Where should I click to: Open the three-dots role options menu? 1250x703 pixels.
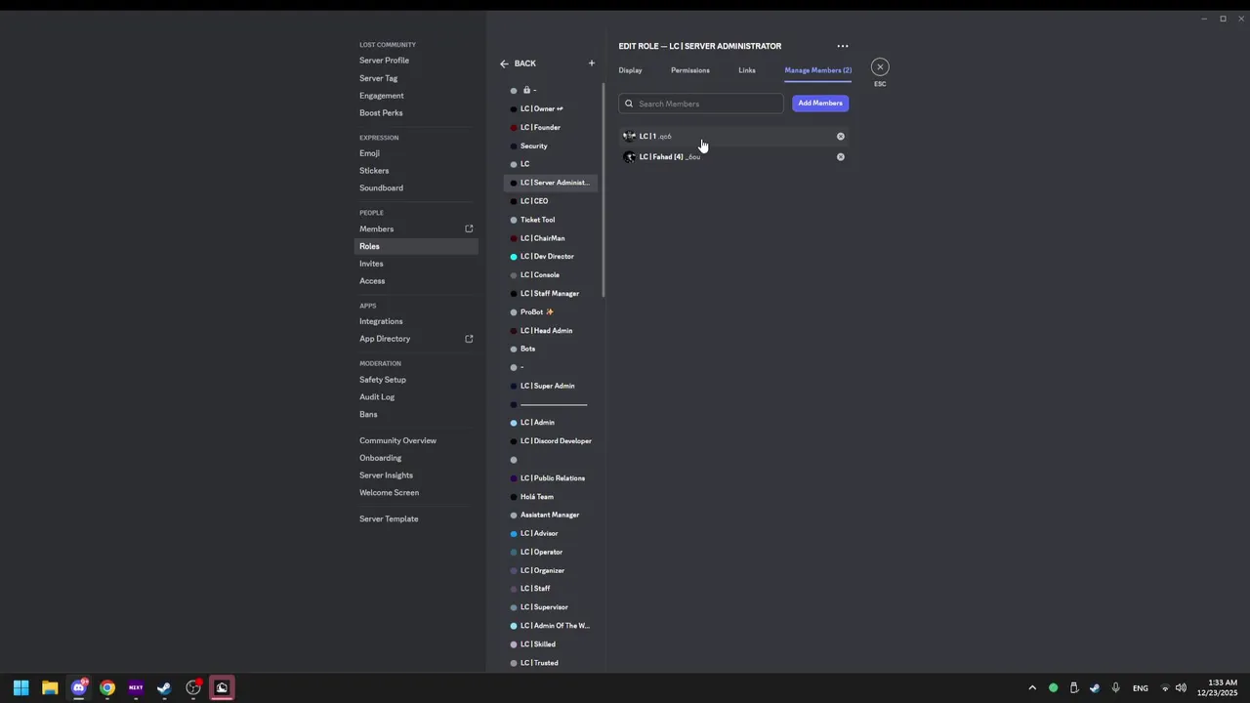coord(843,46)
